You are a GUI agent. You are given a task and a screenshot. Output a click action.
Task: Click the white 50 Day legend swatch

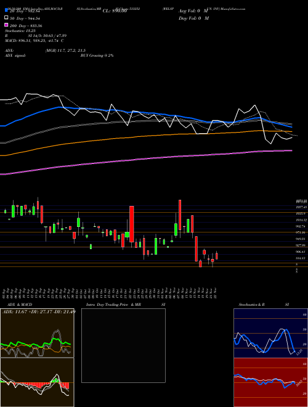point(6,18)
